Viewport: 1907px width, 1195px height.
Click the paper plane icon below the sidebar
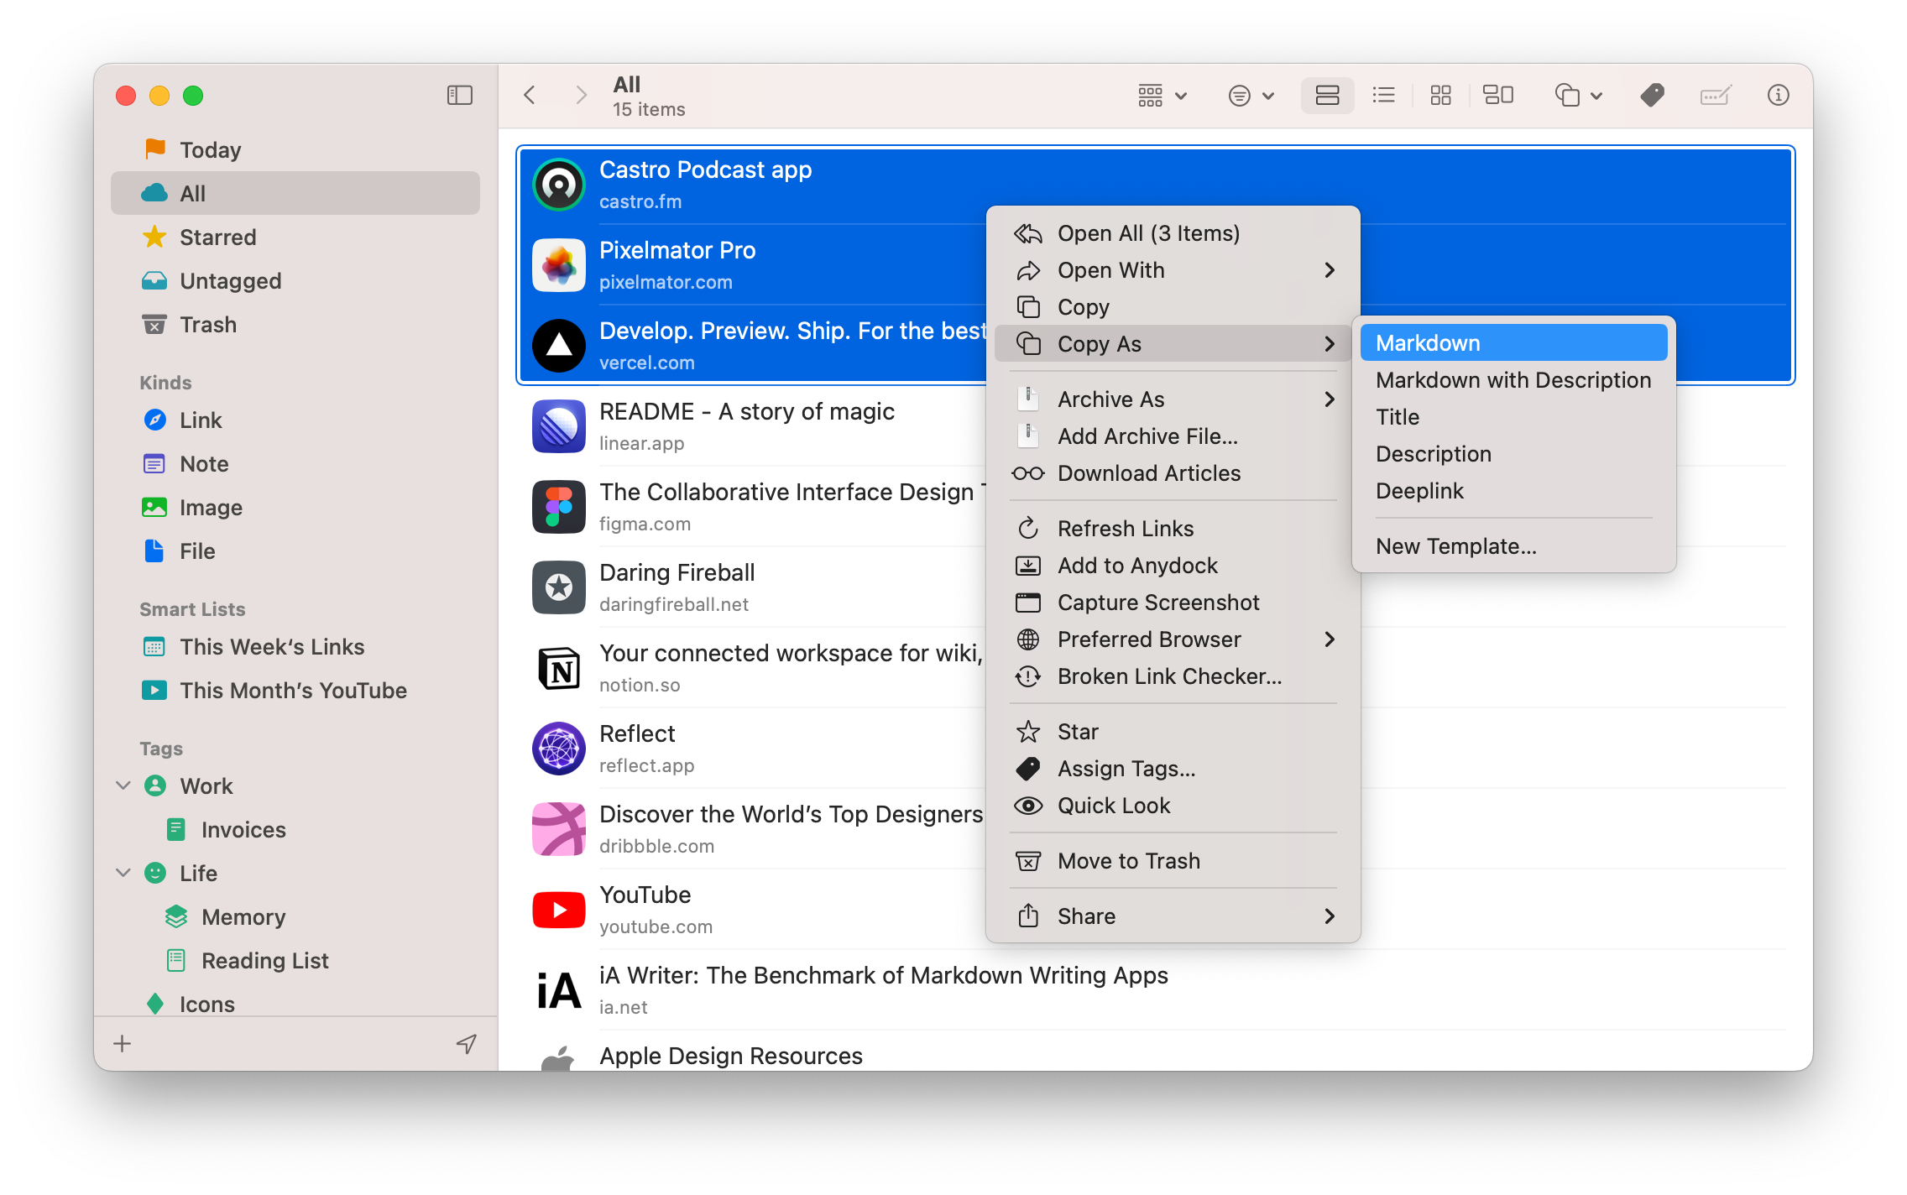pyautogui.click(x=467, y=1043)
